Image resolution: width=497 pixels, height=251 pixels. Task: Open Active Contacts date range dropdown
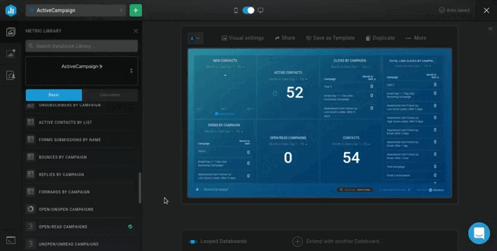click(x=288, y=79)
